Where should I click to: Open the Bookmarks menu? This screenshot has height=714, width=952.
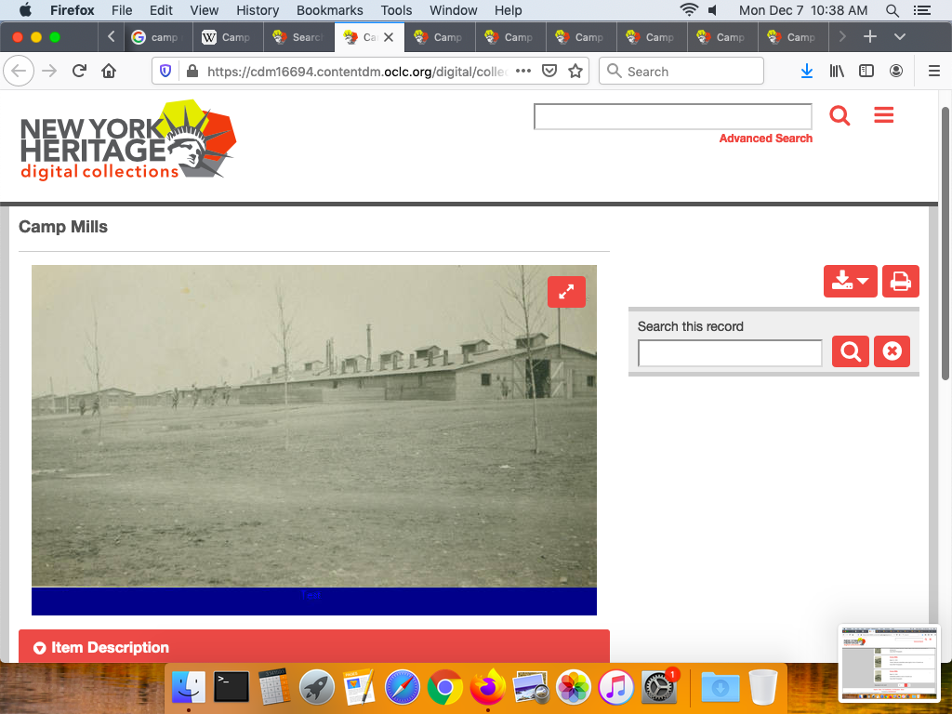pos(329,10)
